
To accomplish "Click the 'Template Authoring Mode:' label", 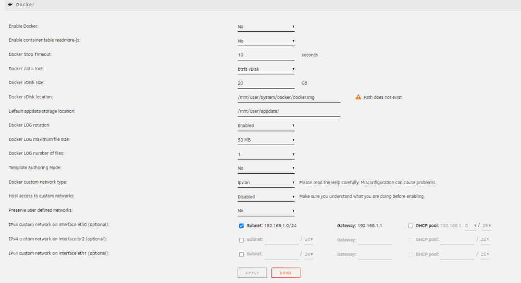I will tap(35, 168).
